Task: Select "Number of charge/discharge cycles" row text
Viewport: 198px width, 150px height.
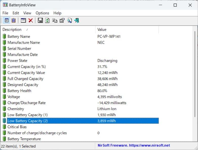Action: coord(37,133)
